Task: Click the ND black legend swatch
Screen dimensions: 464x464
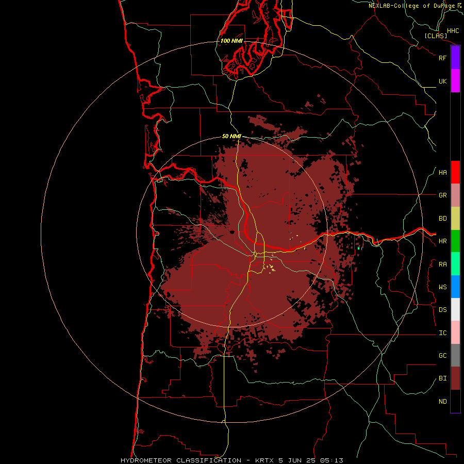Action: tap(455, 401)
